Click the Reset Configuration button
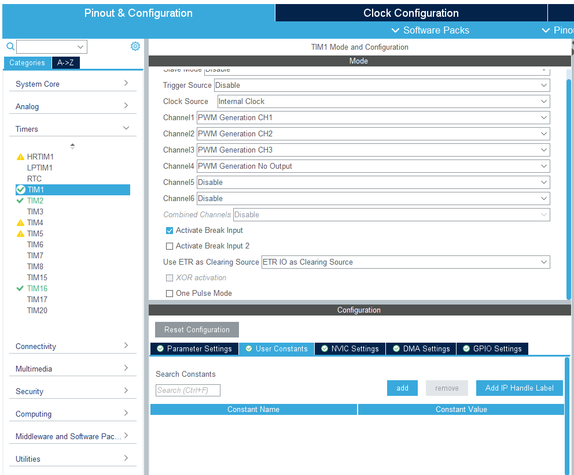The width and height of the screenshot is (574, 475). click(197, 329)
